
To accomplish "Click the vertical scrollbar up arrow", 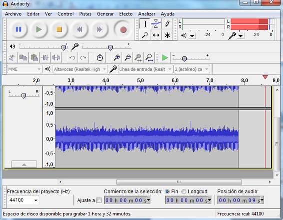I will 277,90.
